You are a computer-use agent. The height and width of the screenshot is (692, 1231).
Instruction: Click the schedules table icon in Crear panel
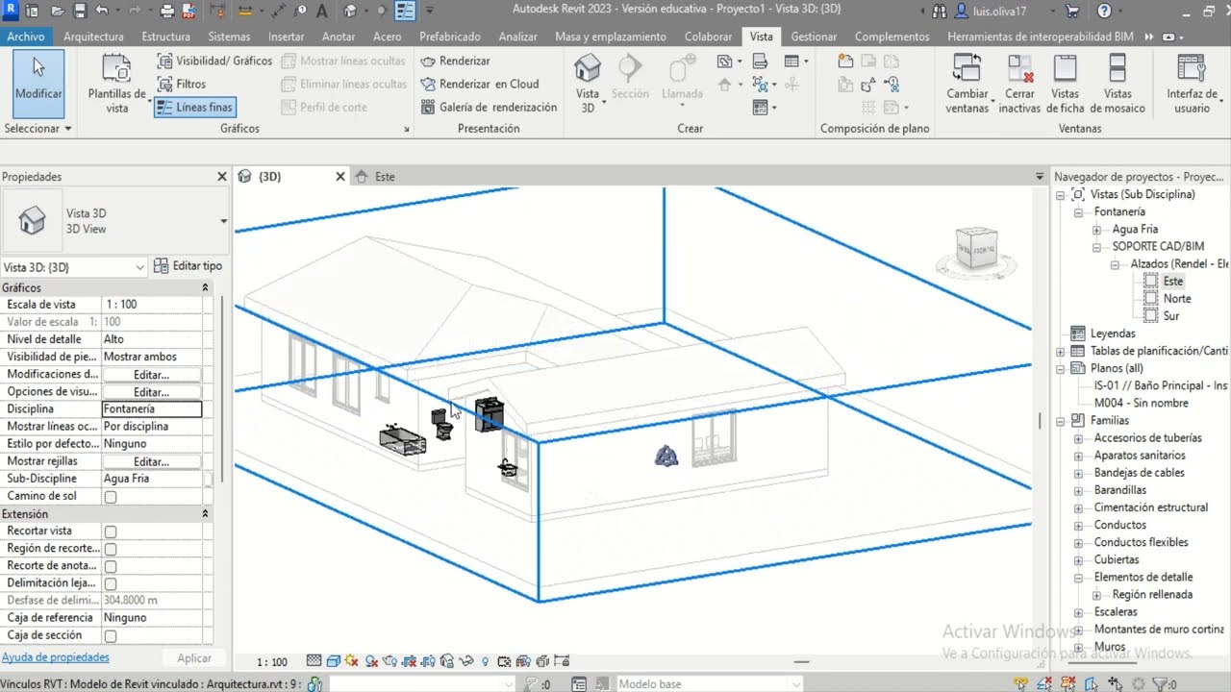(x=791, y=62)
